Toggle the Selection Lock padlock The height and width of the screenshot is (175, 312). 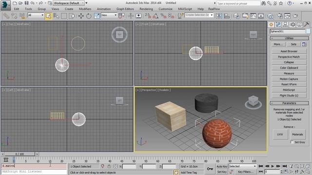coord(109,166)
